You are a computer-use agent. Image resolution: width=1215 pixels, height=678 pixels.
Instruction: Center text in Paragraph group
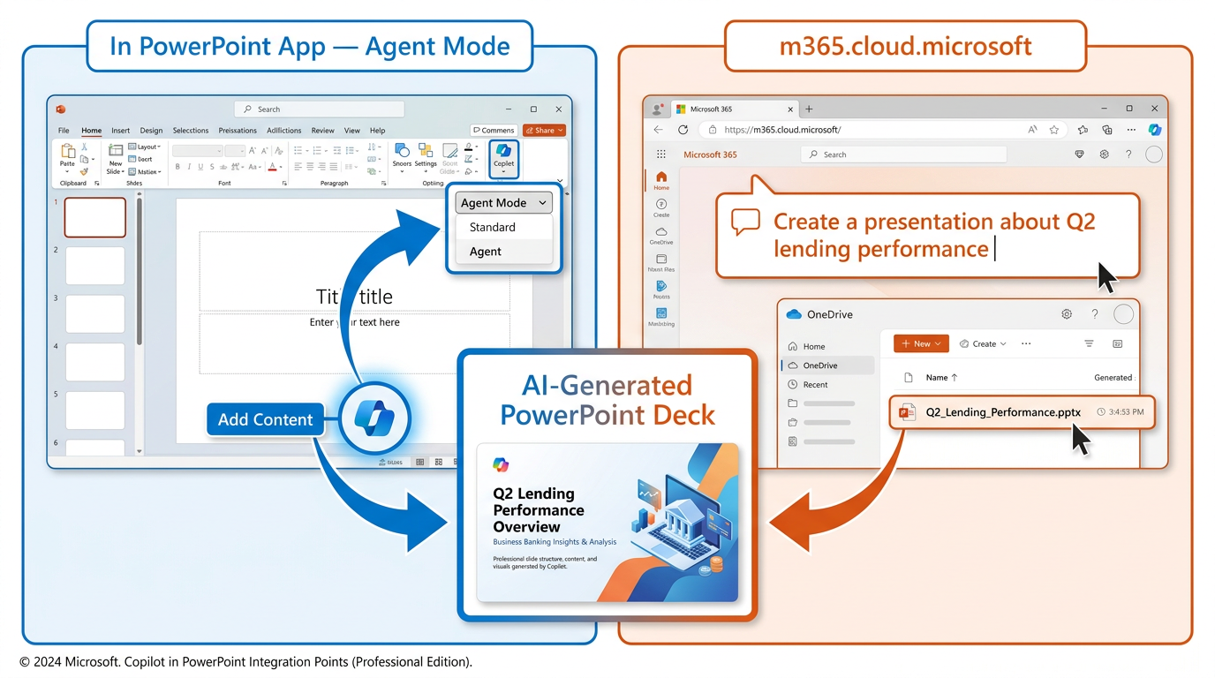310,167
